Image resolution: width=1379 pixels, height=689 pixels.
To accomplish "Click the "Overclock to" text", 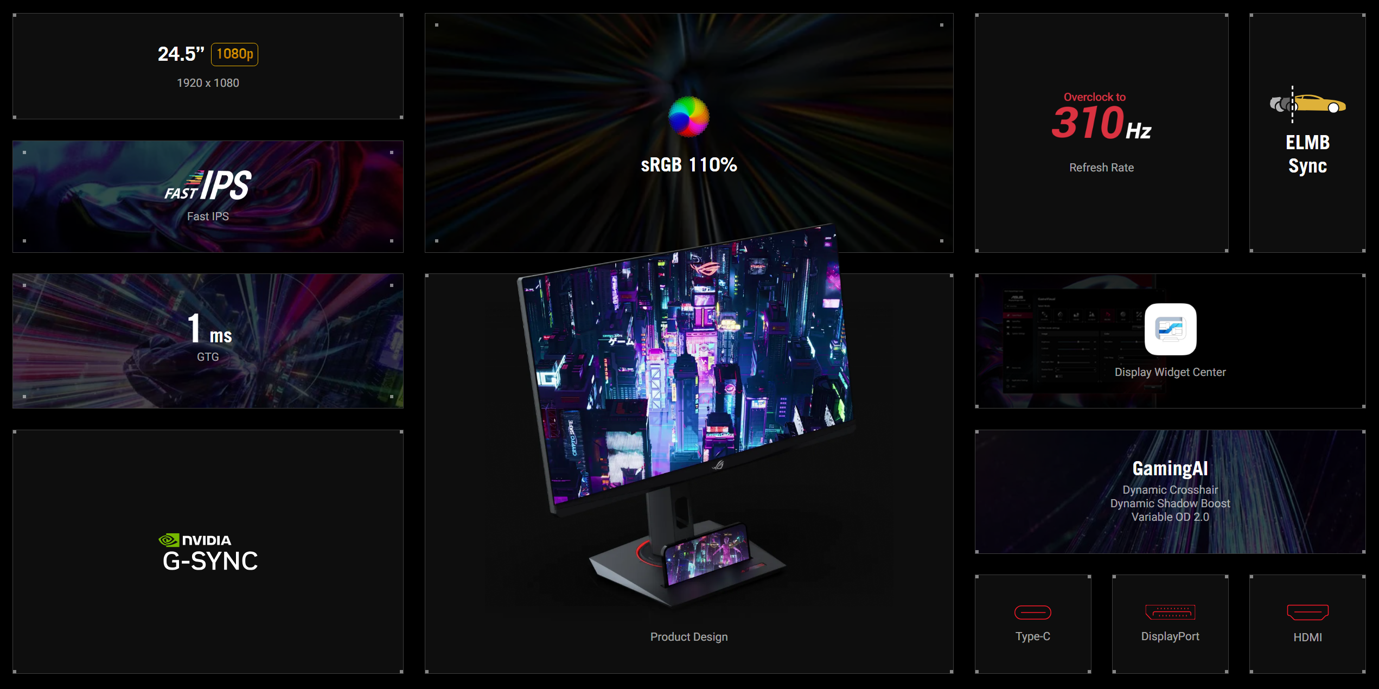I will (1094, 97).
